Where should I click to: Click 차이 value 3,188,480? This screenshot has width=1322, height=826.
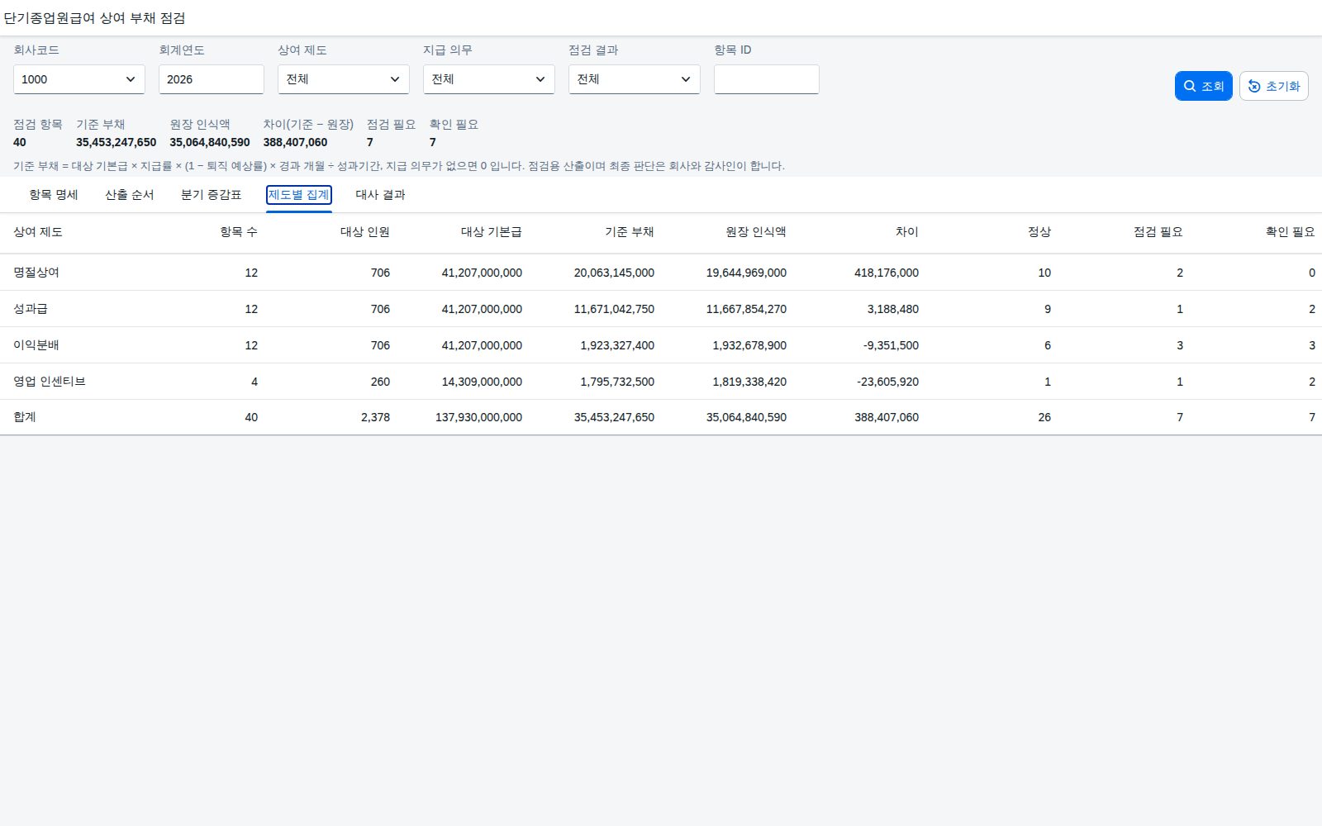click(893, 309)
